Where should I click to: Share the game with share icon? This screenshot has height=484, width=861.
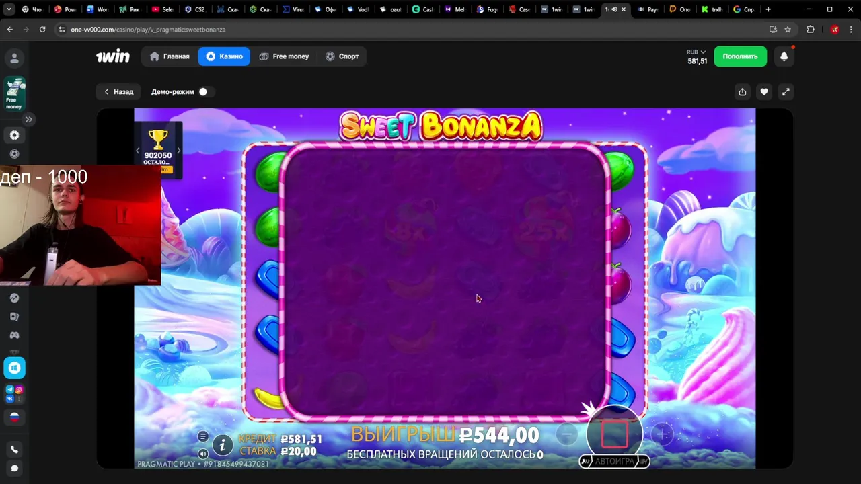(x=742, y=92)
